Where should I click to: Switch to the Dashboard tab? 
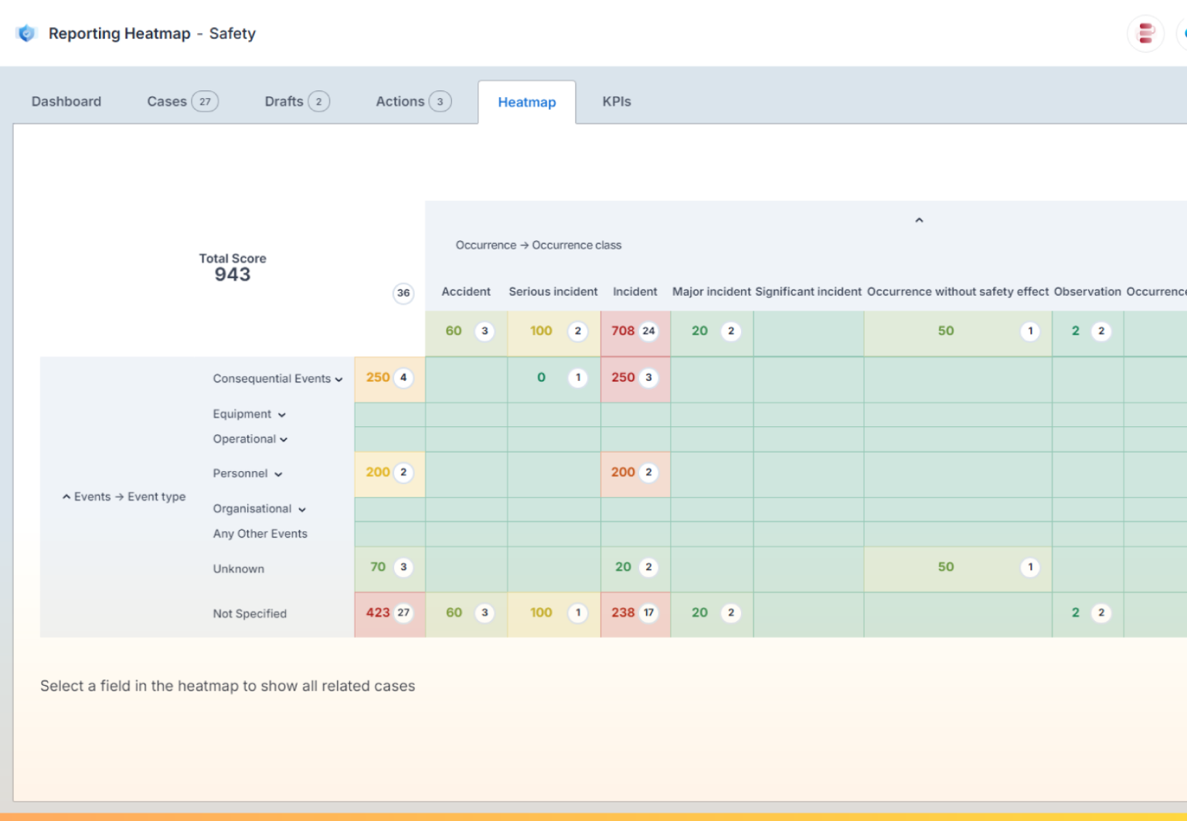66,100
